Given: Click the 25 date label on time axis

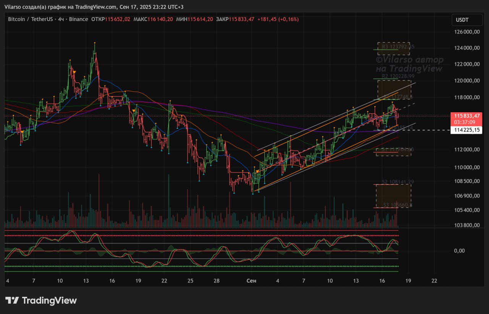Looking at the screenshot, I should (190, 281).
